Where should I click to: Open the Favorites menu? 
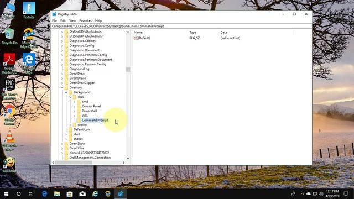[x=85, y=21]
